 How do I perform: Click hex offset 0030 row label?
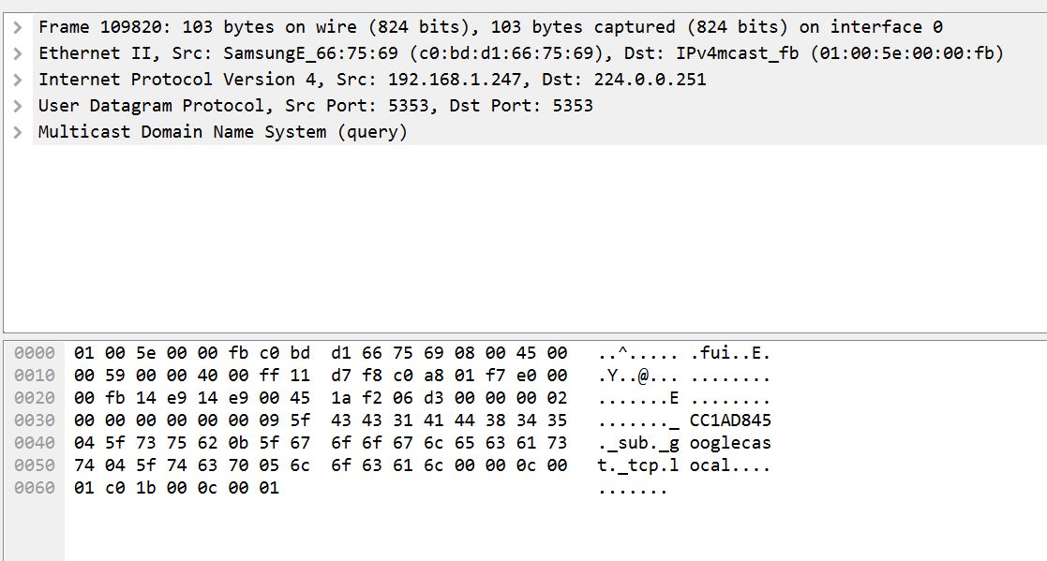(x=34, y=421)
